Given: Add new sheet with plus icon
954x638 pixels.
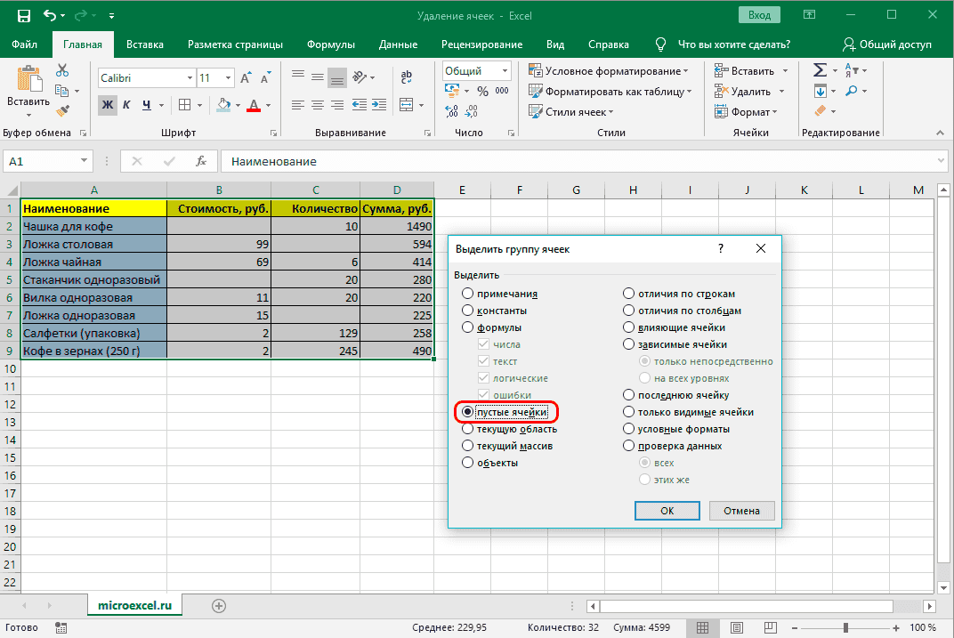Looking at the screenshot, I should click(x=219, y=605).
